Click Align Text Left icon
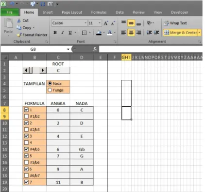Viewport: 205px width, 192px height. point(124,33)
